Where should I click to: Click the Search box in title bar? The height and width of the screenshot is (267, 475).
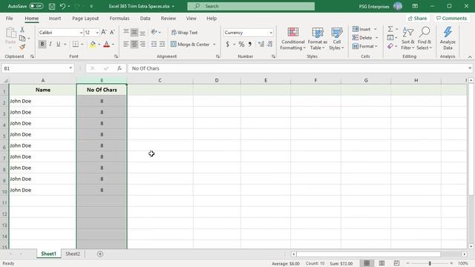tap(251, 6)
